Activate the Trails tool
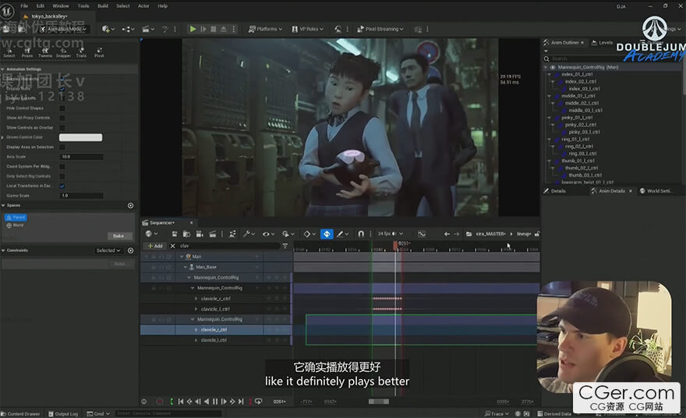The image size is (686, 418). point(81,51)
